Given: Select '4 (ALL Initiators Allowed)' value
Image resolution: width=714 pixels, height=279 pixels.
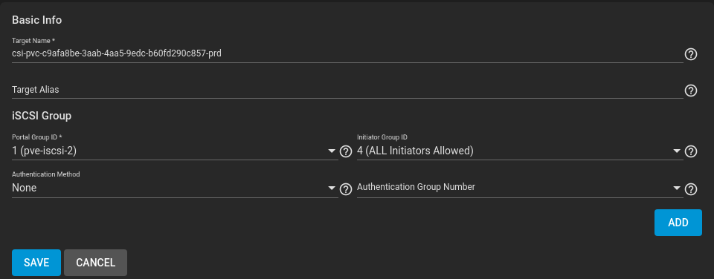Looking at the screenshot, I should pyautogui.click(x=415, y=151).
